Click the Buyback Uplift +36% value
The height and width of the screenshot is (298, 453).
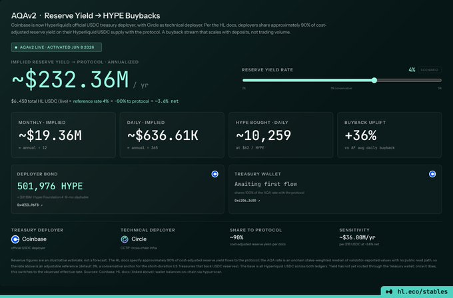(x=360, y=135)
